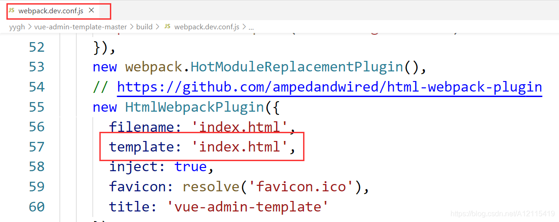Click line number 59 in the gutter
Screen dimensions: 559x222
37,186
